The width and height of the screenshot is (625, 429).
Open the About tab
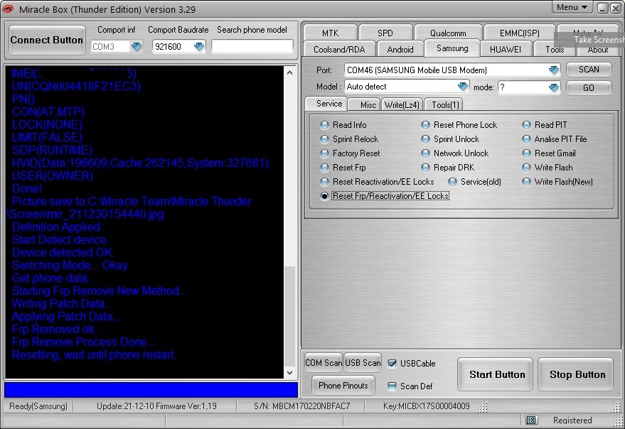click(598, 50)
